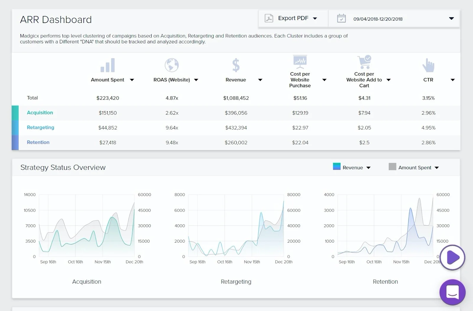The image size is (473, 311).
Task: Click the Total revenue $1,088,452
Action: 236,98
